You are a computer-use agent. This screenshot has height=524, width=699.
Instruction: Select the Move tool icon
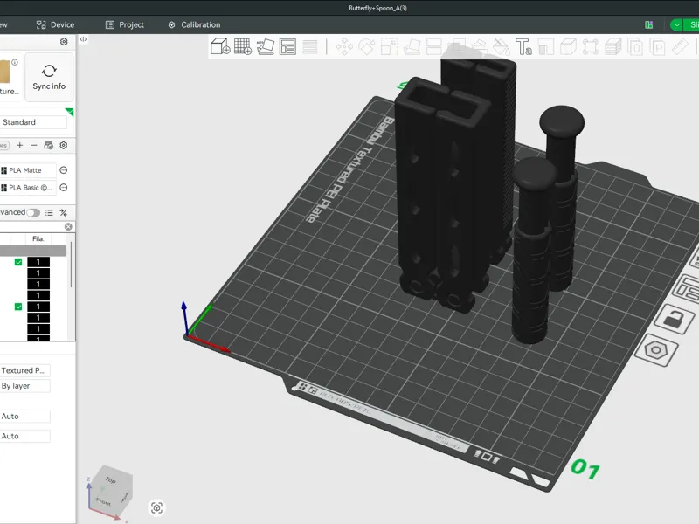click(x=344, y=47)
